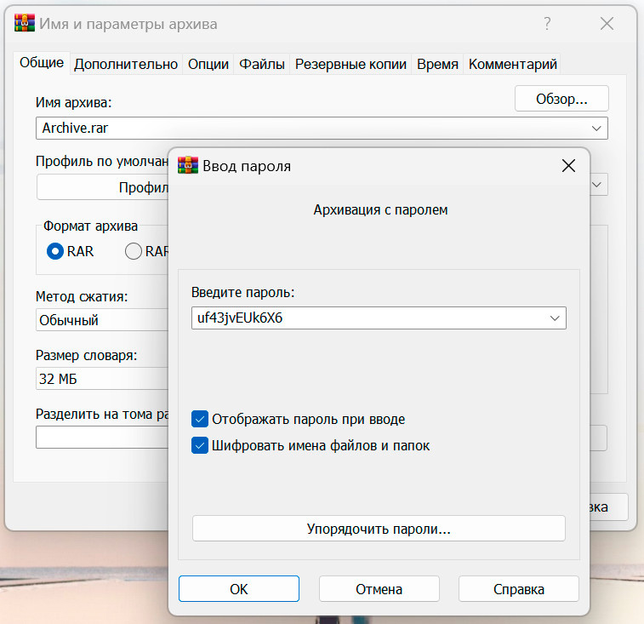Select the first RAR archive format radio button
Viewport: 644px width, 624px height.
click(55, 251)
